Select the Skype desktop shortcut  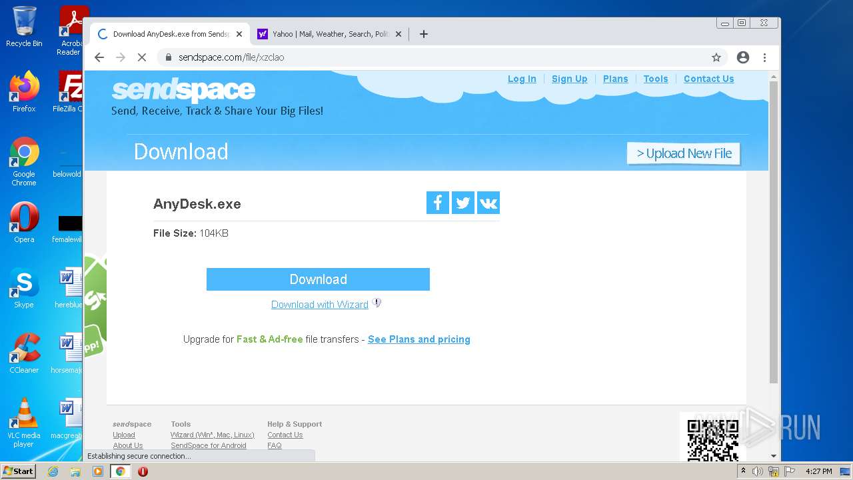24,288
